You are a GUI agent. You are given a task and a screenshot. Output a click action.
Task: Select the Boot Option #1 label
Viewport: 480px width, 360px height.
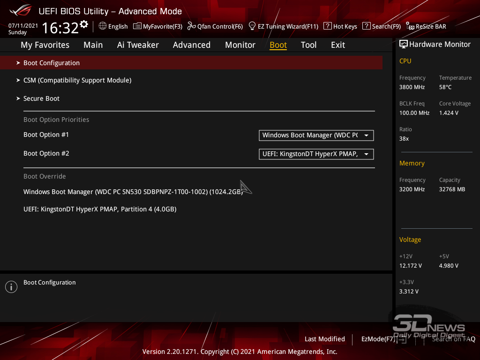(46, 135)
